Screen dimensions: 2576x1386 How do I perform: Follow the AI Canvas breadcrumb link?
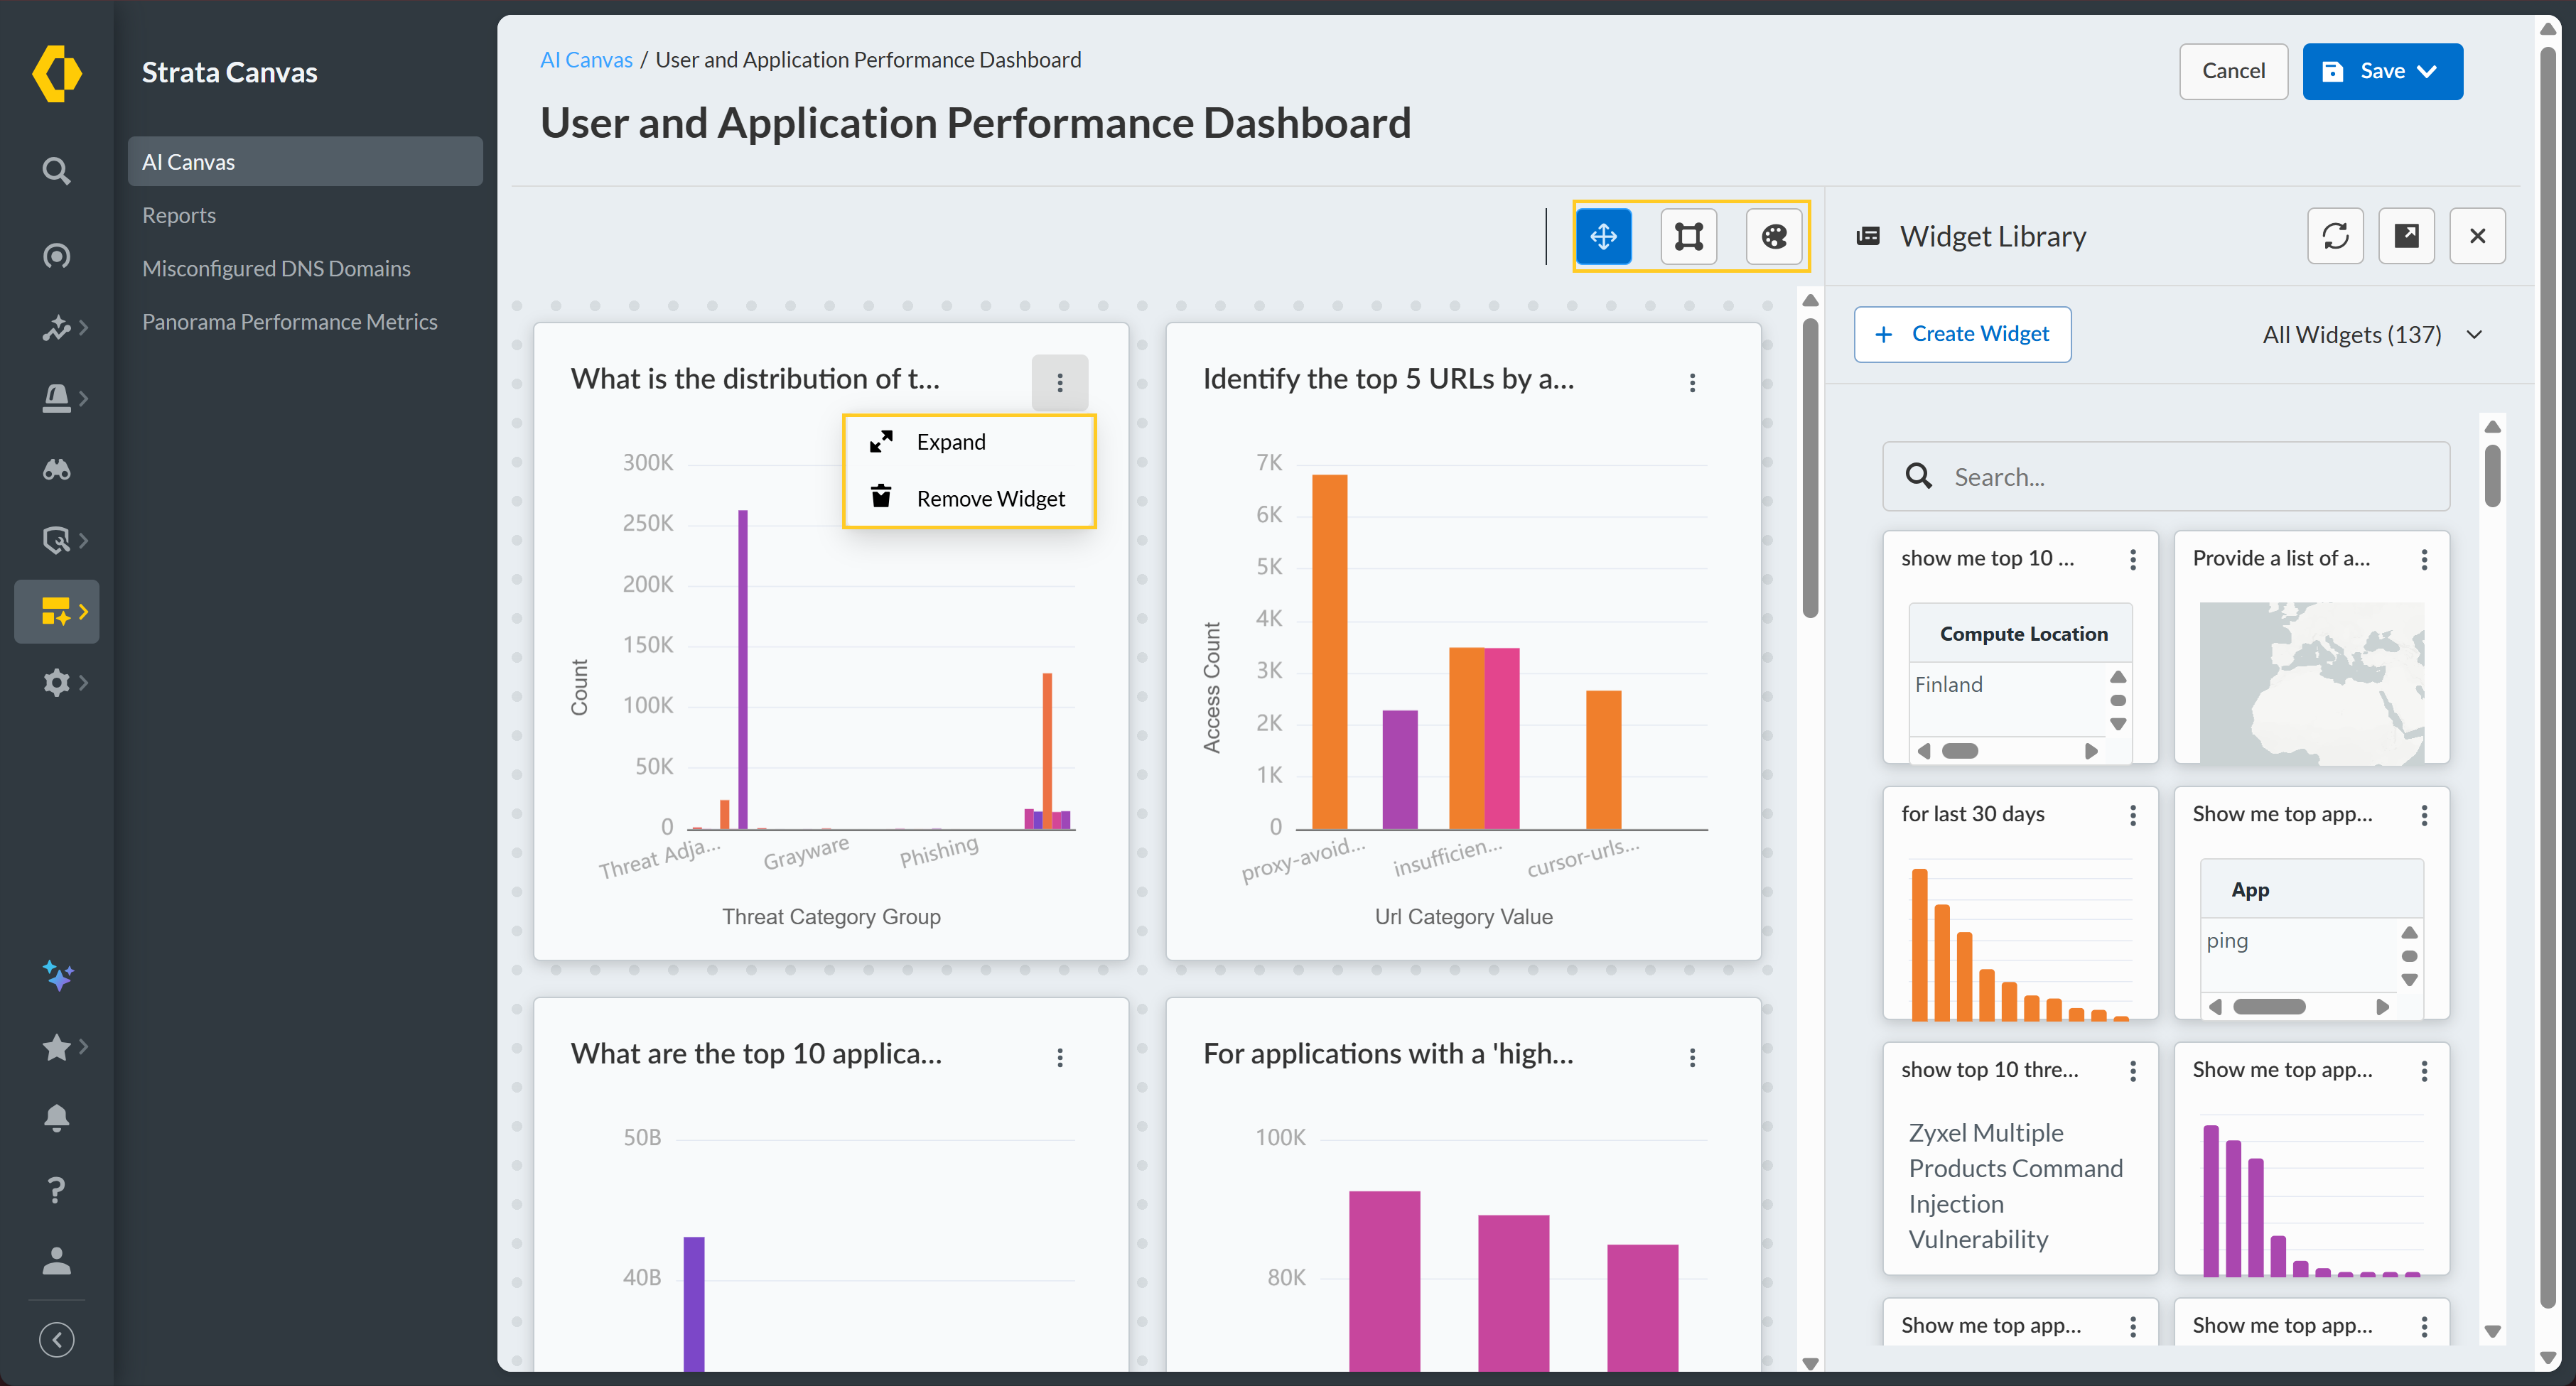pyautogui.click(x=586, y=60)
